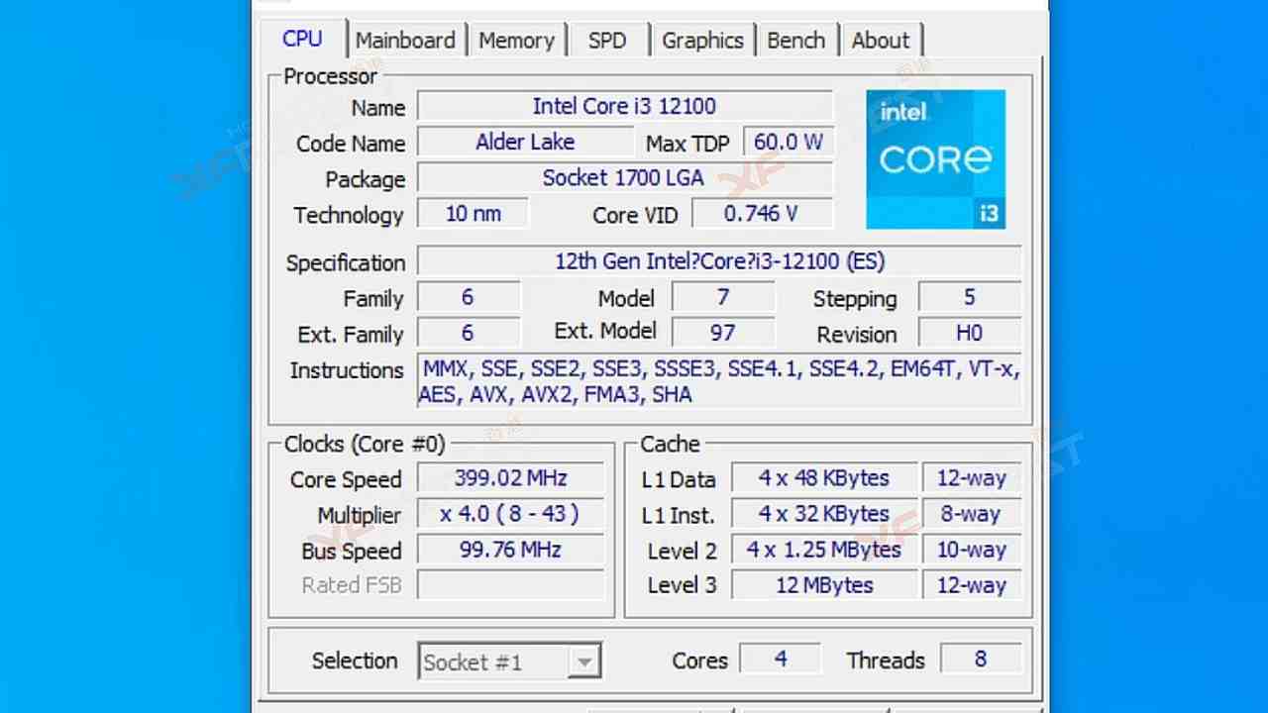Click the Core Speed value field

(510, 479)
